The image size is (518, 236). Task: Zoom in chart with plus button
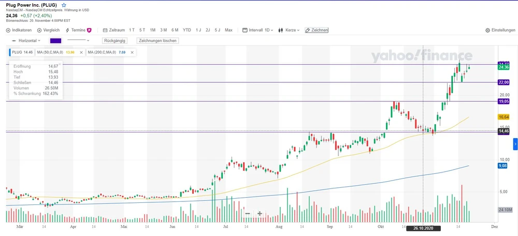260,214
